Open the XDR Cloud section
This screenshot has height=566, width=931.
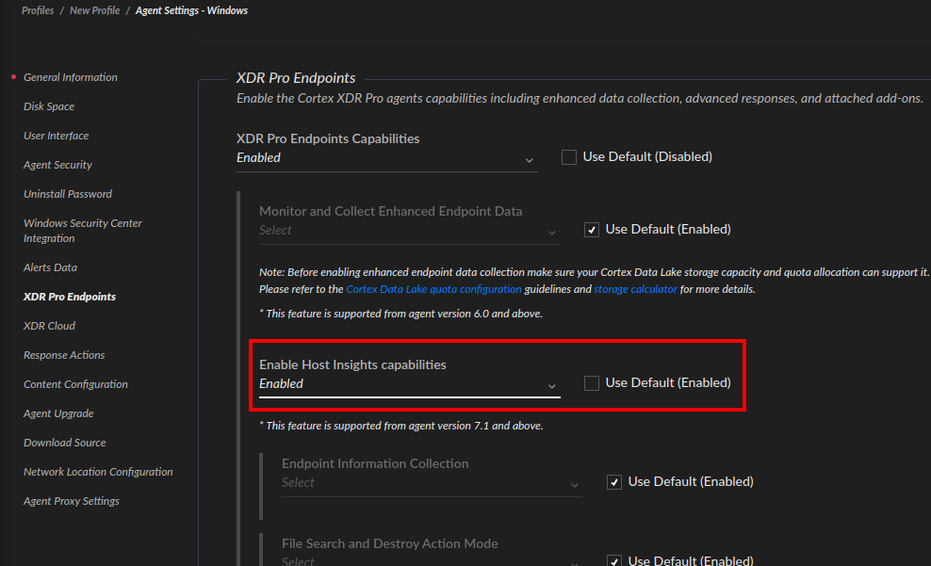[x=49, y=326]
